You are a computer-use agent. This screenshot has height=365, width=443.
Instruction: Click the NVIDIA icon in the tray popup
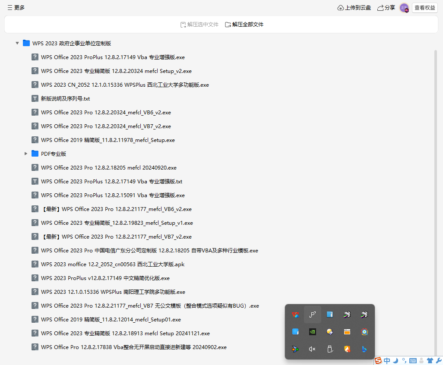[x=312, y=332]
